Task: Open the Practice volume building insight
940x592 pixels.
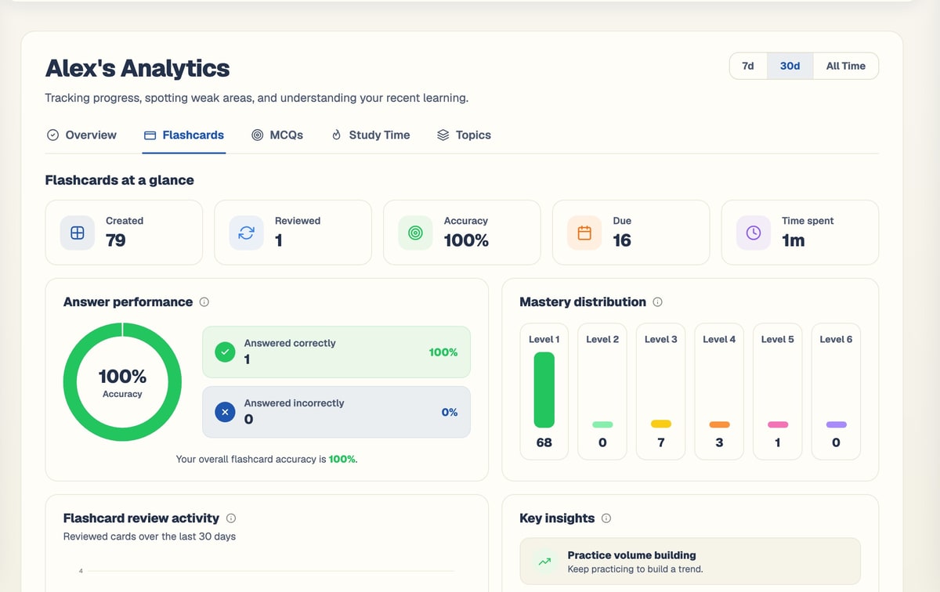Action: (690, 561)
